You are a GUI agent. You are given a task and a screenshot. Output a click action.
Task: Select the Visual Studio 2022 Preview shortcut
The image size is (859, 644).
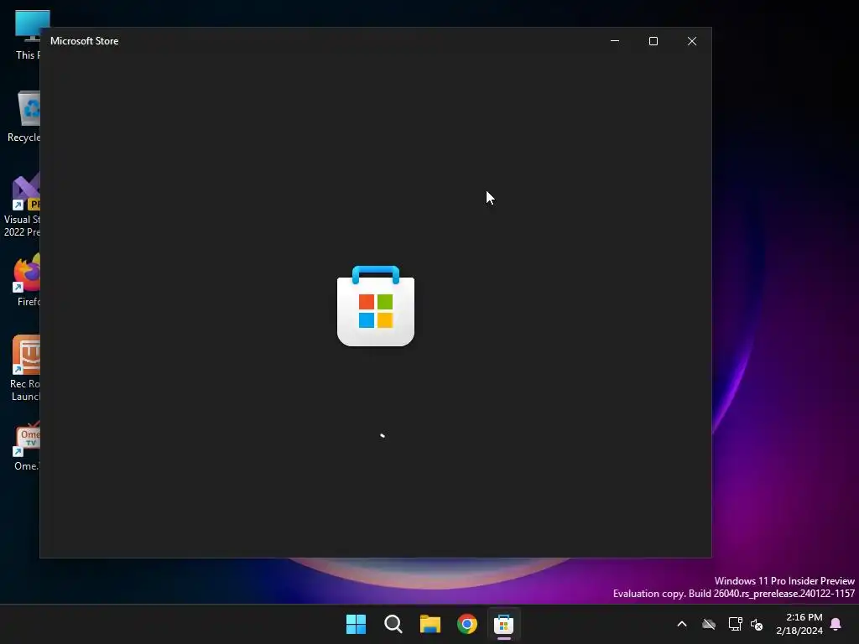(x=22, y=205)
